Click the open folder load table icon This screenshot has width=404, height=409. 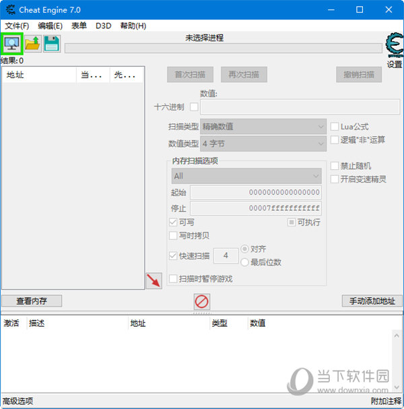(33, 44)
